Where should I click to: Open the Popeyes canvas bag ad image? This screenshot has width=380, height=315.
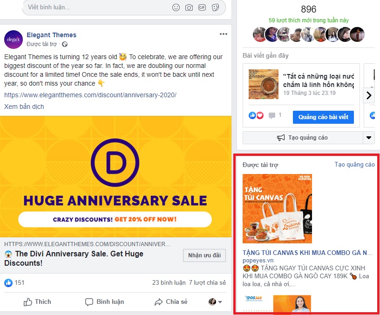pyautogui.click(x=277, y=208)
